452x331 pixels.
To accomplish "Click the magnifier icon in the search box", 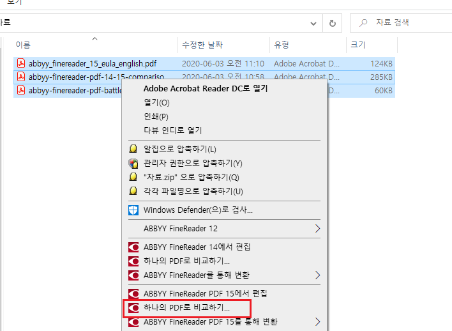I will pyautogui.click(x=363, y=22).
